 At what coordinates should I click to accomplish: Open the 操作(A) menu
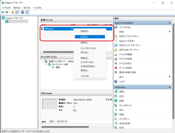tap(17, 8)
